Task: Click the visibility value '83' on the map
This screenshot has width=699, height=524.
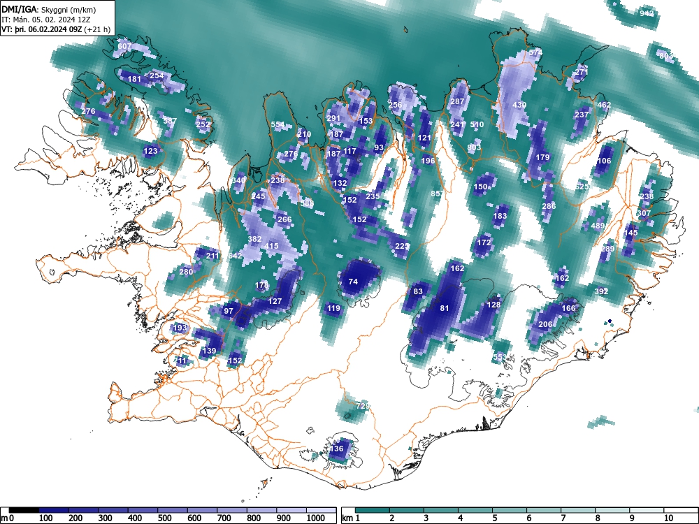Action: [x=418, y=291]
